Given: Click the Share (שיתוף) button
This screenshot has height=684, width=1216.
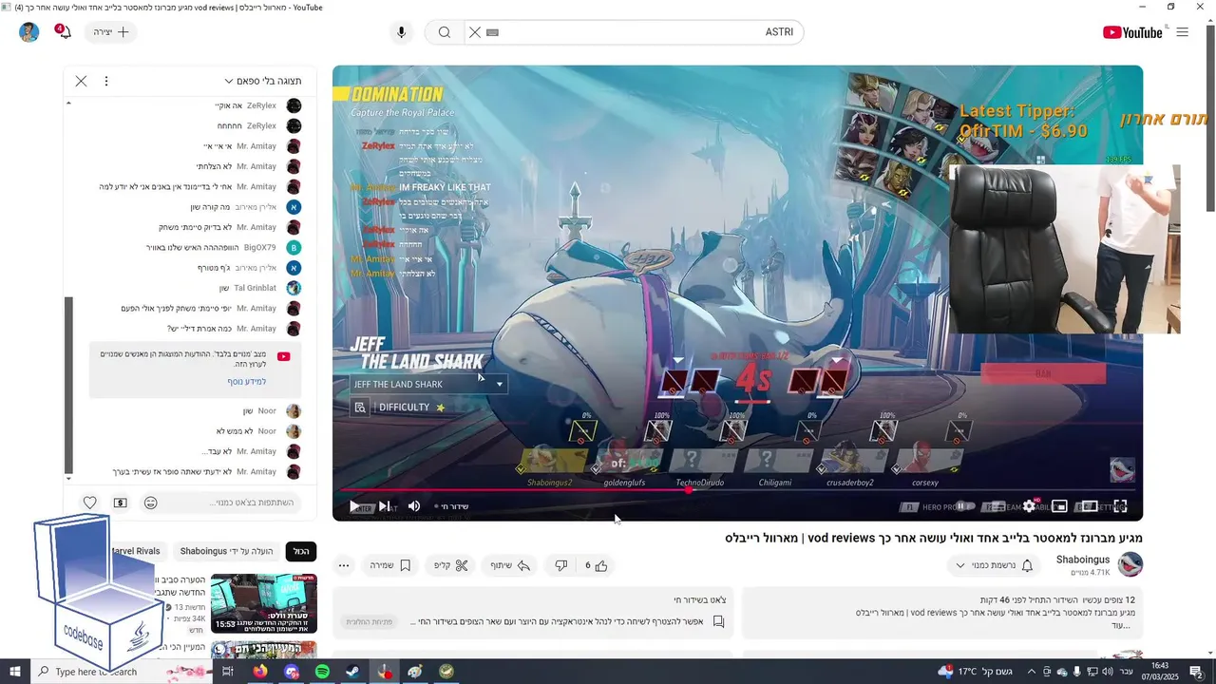Looking at the screenshot, I should [x=510, y=565].
